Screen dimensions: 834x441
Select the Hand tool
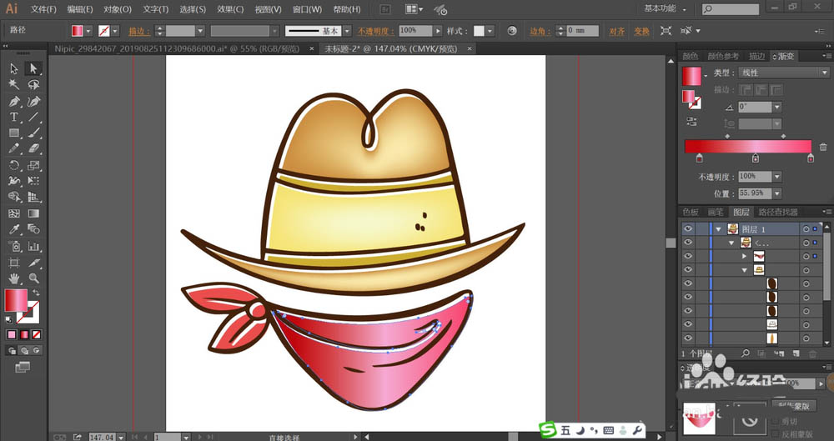click(14, 278)
